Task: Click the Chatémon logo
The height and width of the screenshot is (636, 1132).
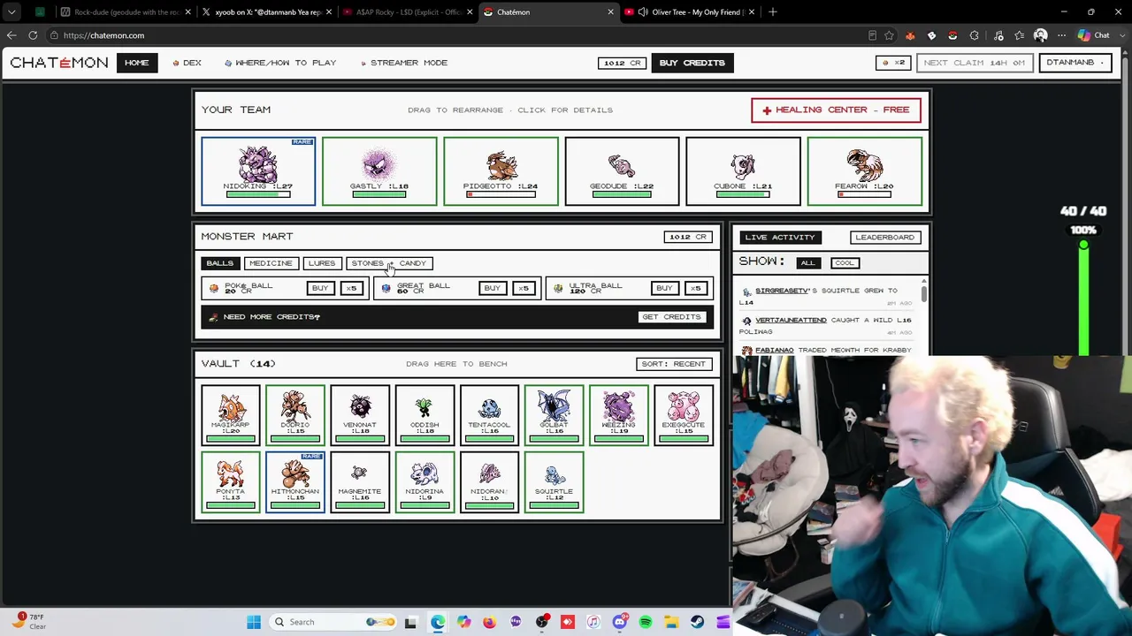Action: (x=59, y=63)
